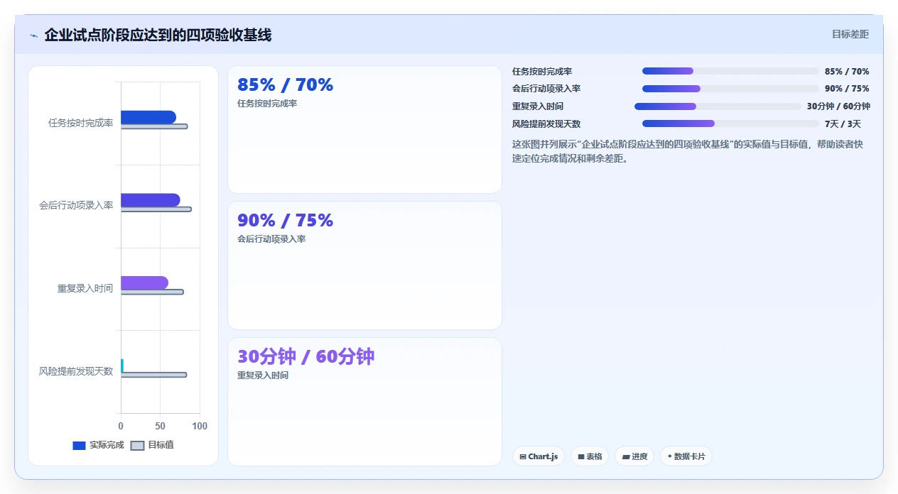Click the 表格 tag chip
This screenshot has height=494, width=898.
(x=590, y=456)
